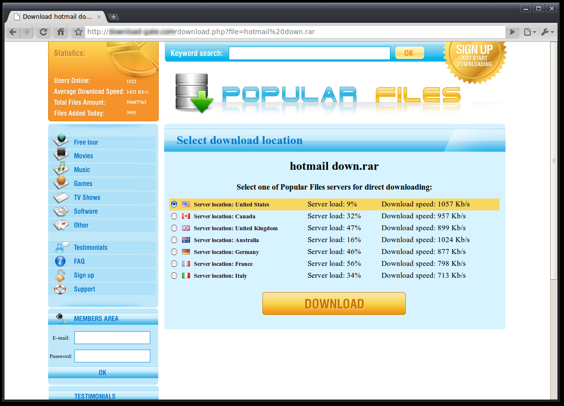564x406 pixels.
Task: Click the Sign up padlock icon
Action: coord(60,275)
